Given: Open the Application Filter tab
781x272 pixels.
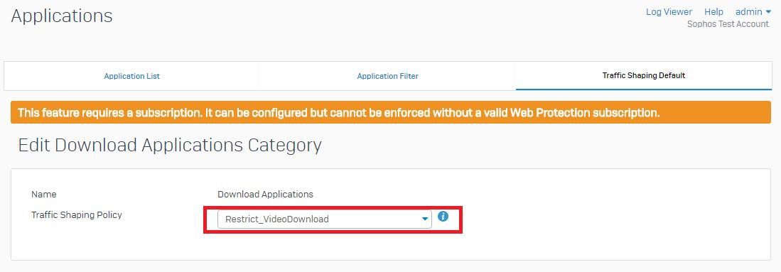Looking at the screenshot, I should click(387, 76).
